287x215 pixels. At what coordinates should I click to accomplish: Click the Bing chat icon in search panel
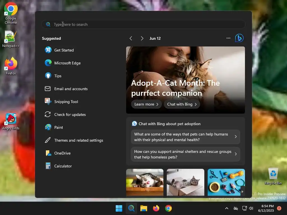click(x=239, y=38)
